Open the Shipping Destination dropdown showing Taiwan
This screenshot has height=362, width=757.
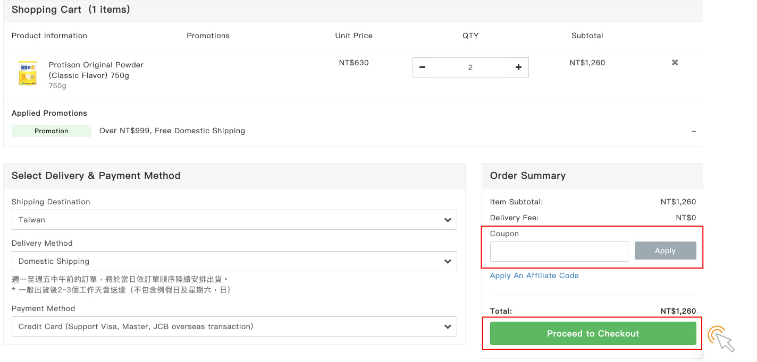[234, 220]
